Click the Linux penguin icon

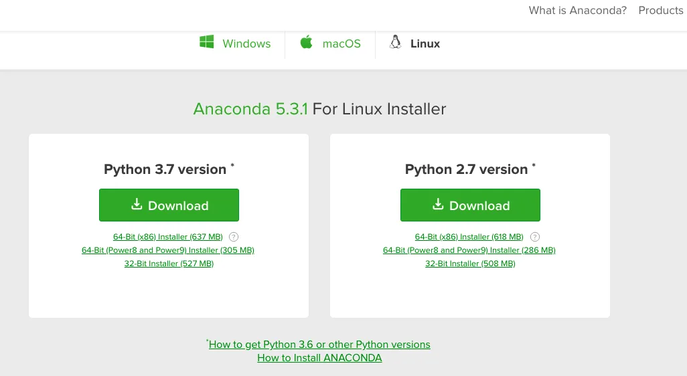[395, 42]
